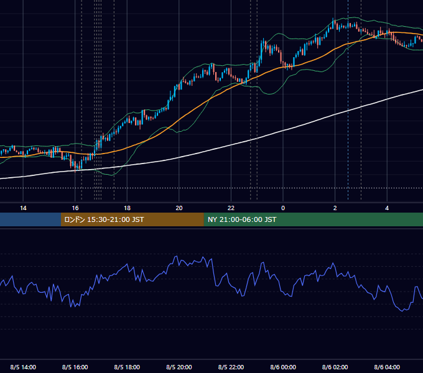Click hour label 4 on price chart axis
This screenshot has width=423, height=373.
(x=387, y=208)
